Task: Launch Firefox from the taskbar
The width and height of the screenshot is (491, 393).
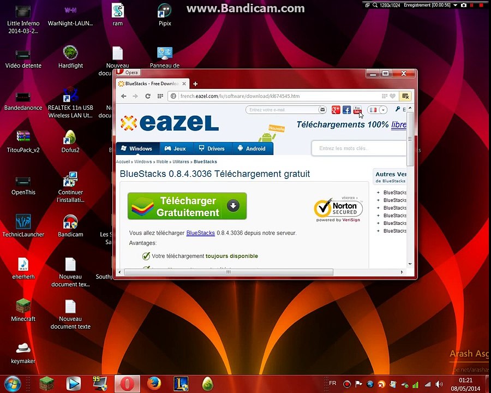Action: pyautogui.click(x=154, y=383)
